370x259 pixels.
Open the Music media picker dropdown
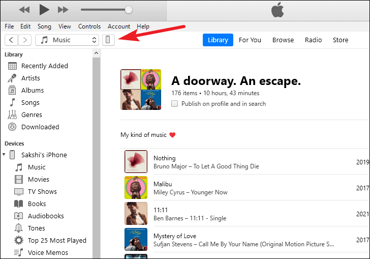[67, 40]
